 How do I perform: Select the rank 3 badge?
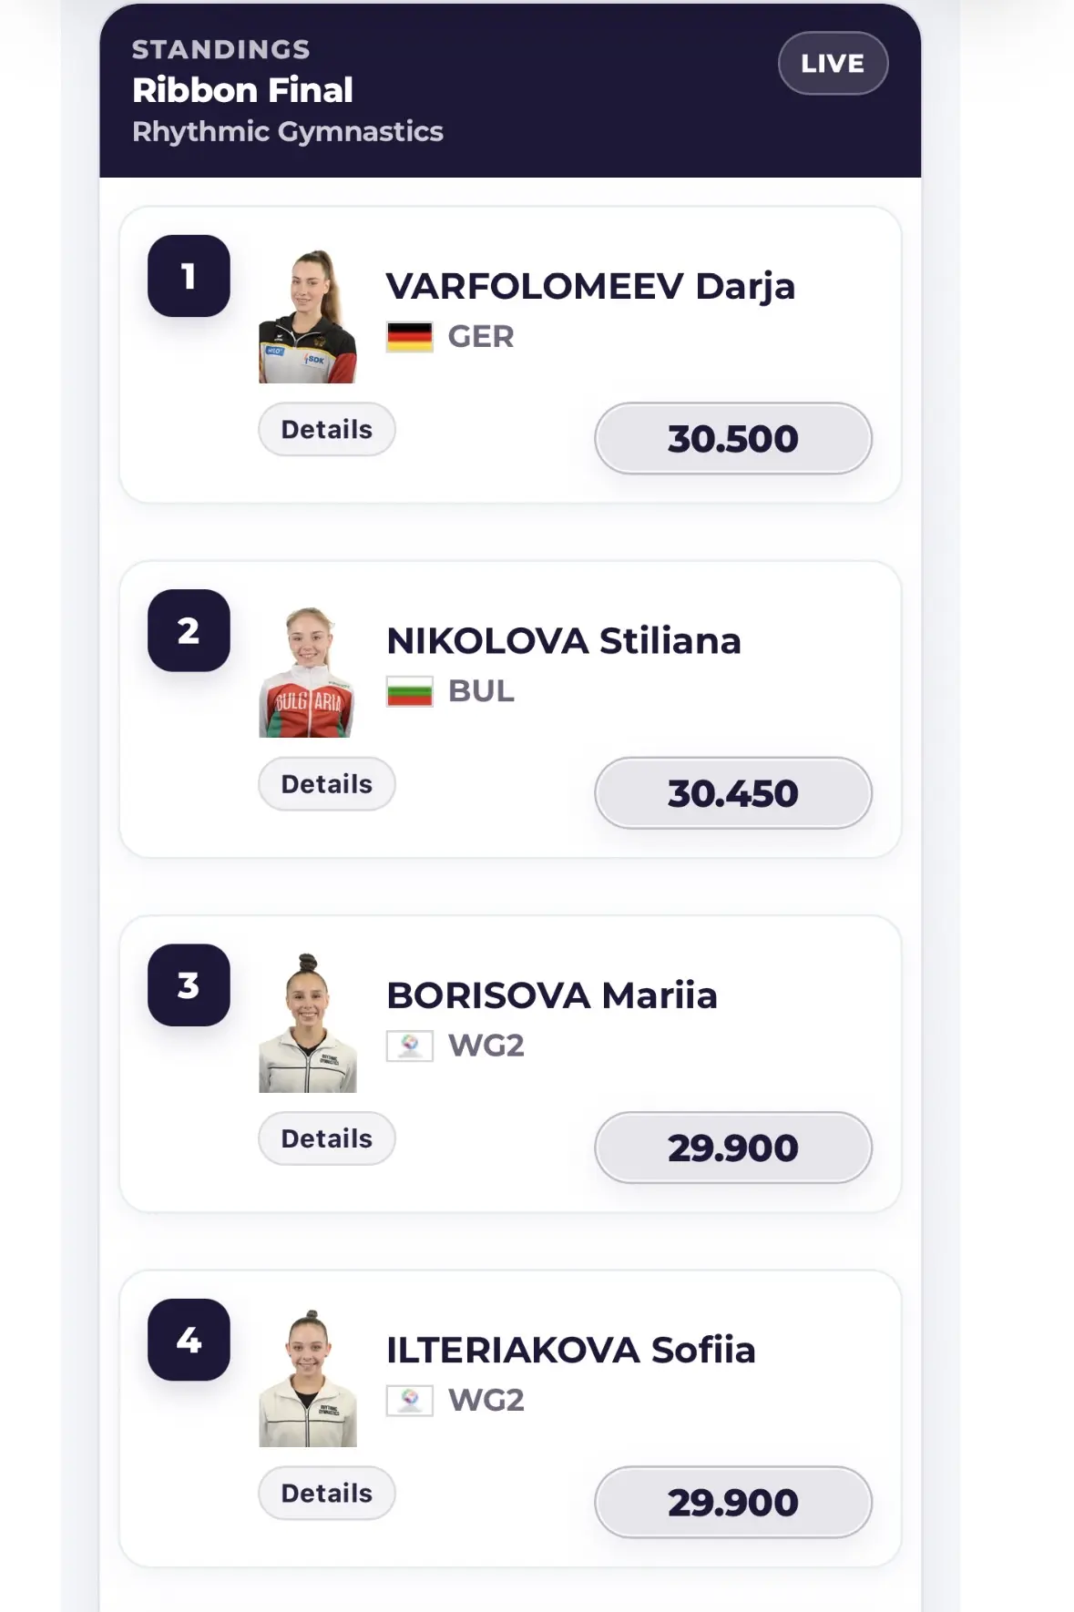(189, 985)
